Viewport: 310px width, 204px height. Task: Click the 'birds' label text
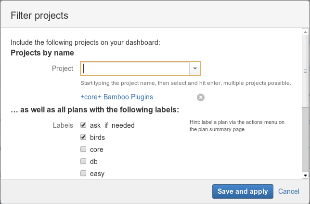tap(97, 137)
